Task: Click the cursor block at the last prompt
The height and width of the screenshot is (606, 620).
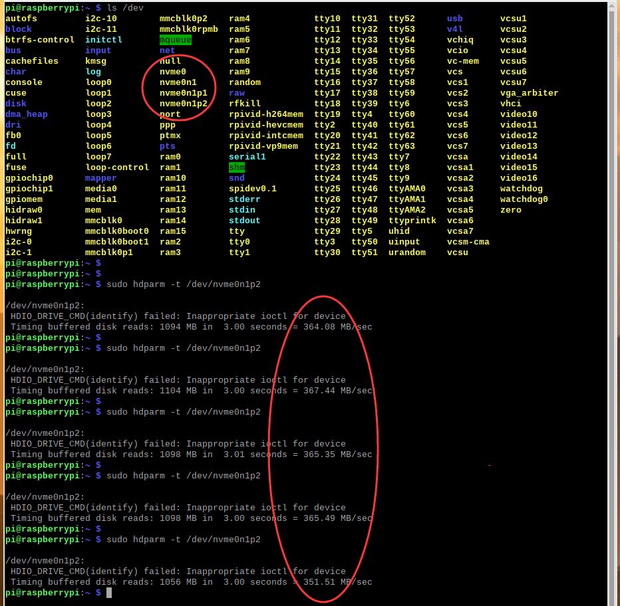Action: [x=109, y=593]
